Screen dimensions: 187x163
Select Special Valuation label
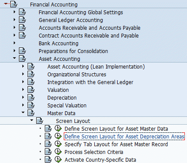pos(67,106)
